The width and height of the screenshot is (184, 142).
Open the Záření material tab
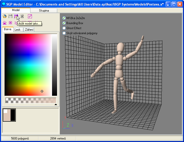click(29, 30)
